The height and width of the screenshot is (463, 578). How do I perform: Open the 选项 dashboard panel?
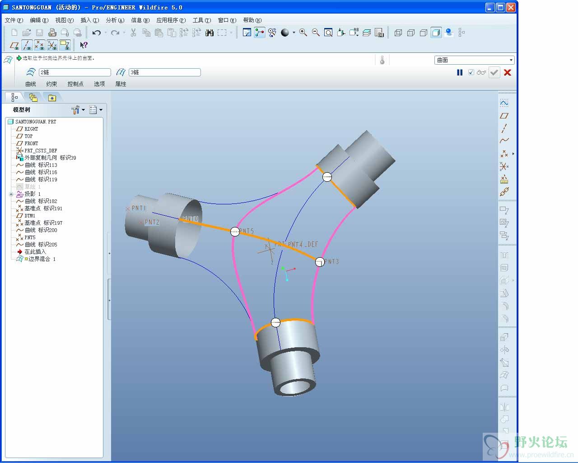(x=99, y=84)
